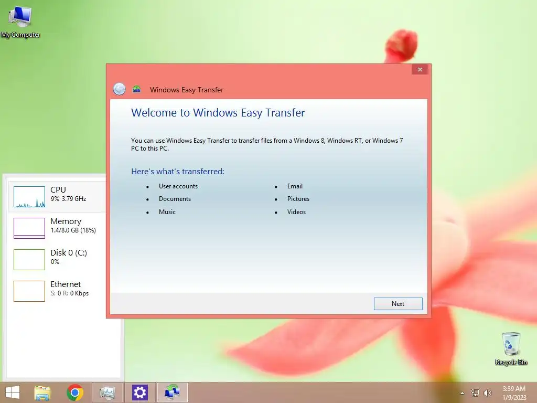Click the Next button in Easy Transfer
Screen dimensions: 537x403
click(398, 304)
